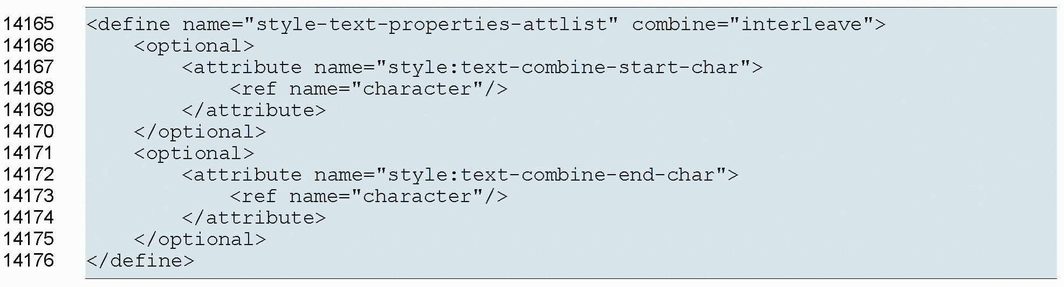Click the opening <define word on line 14165
Image resolution: width=1064 pixels, height=287 pixels.
coord(128,24)
